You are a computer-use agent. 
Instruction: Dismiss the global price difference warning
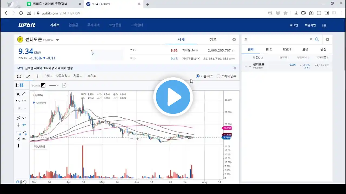click(x=235, y=68)
